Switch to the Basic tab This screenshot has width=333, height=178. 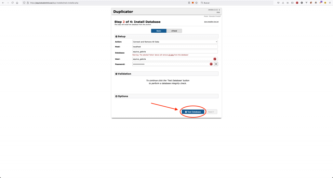[159, 31]
